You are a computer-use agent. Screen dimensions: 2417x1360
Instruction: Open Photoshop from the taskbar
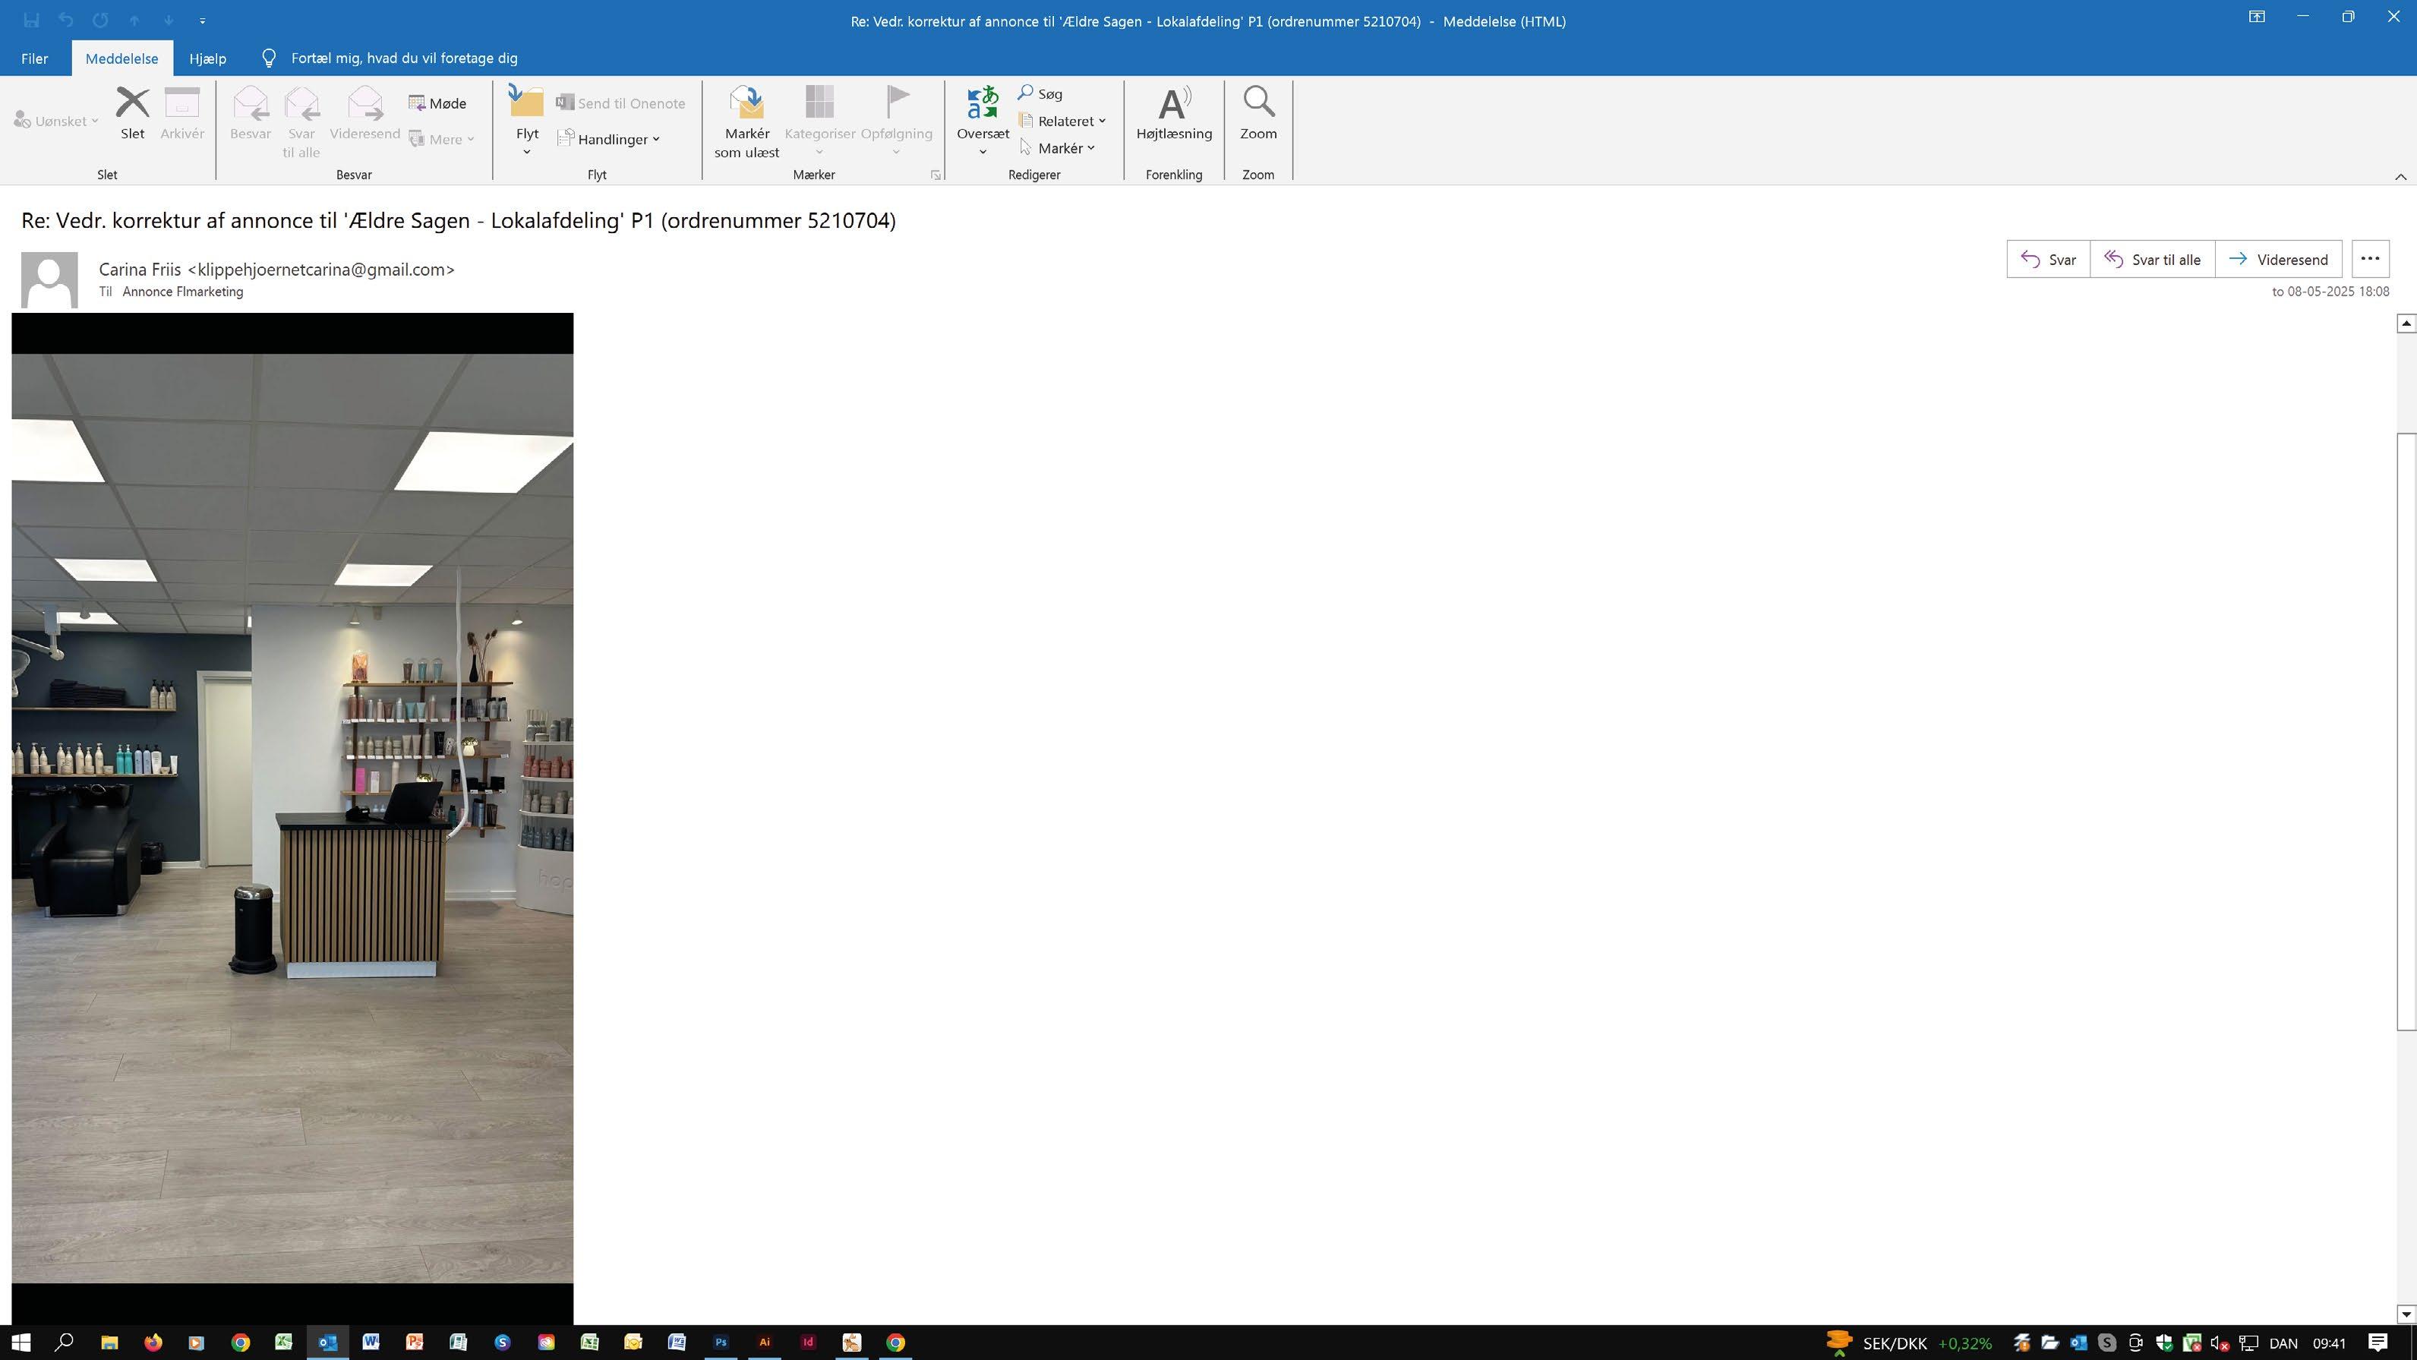tap(721, 1343)
